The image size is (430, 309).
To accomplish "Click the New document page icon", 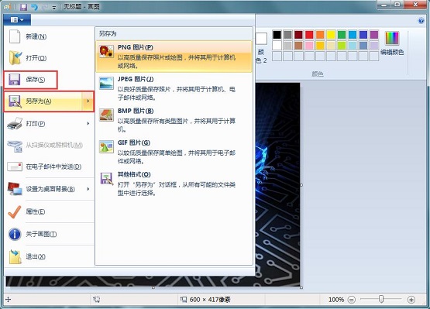I will pos(15,36).
